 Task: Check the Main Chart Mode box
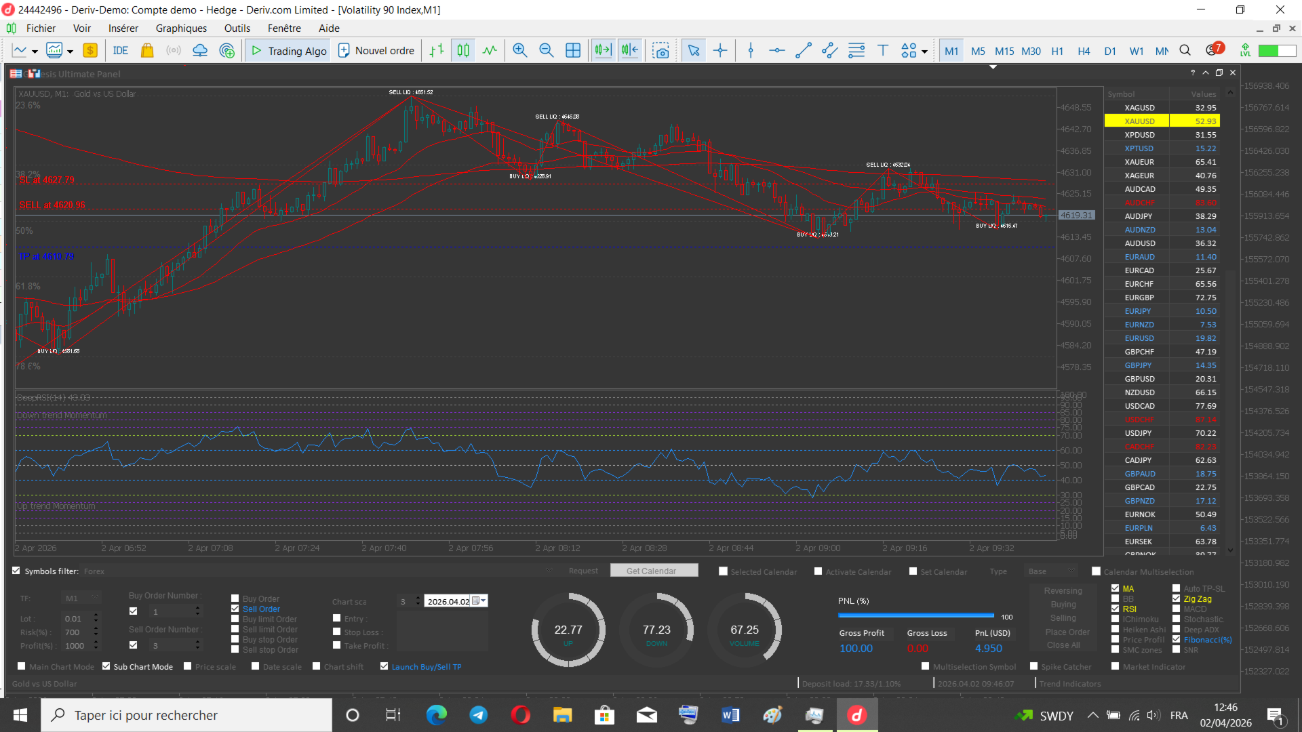tap(22, 666)
